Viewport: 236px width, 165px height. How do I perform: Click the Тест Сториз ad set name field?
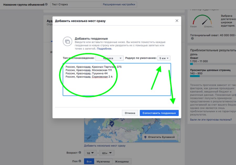pyautogui.click(x=76, y=4)
